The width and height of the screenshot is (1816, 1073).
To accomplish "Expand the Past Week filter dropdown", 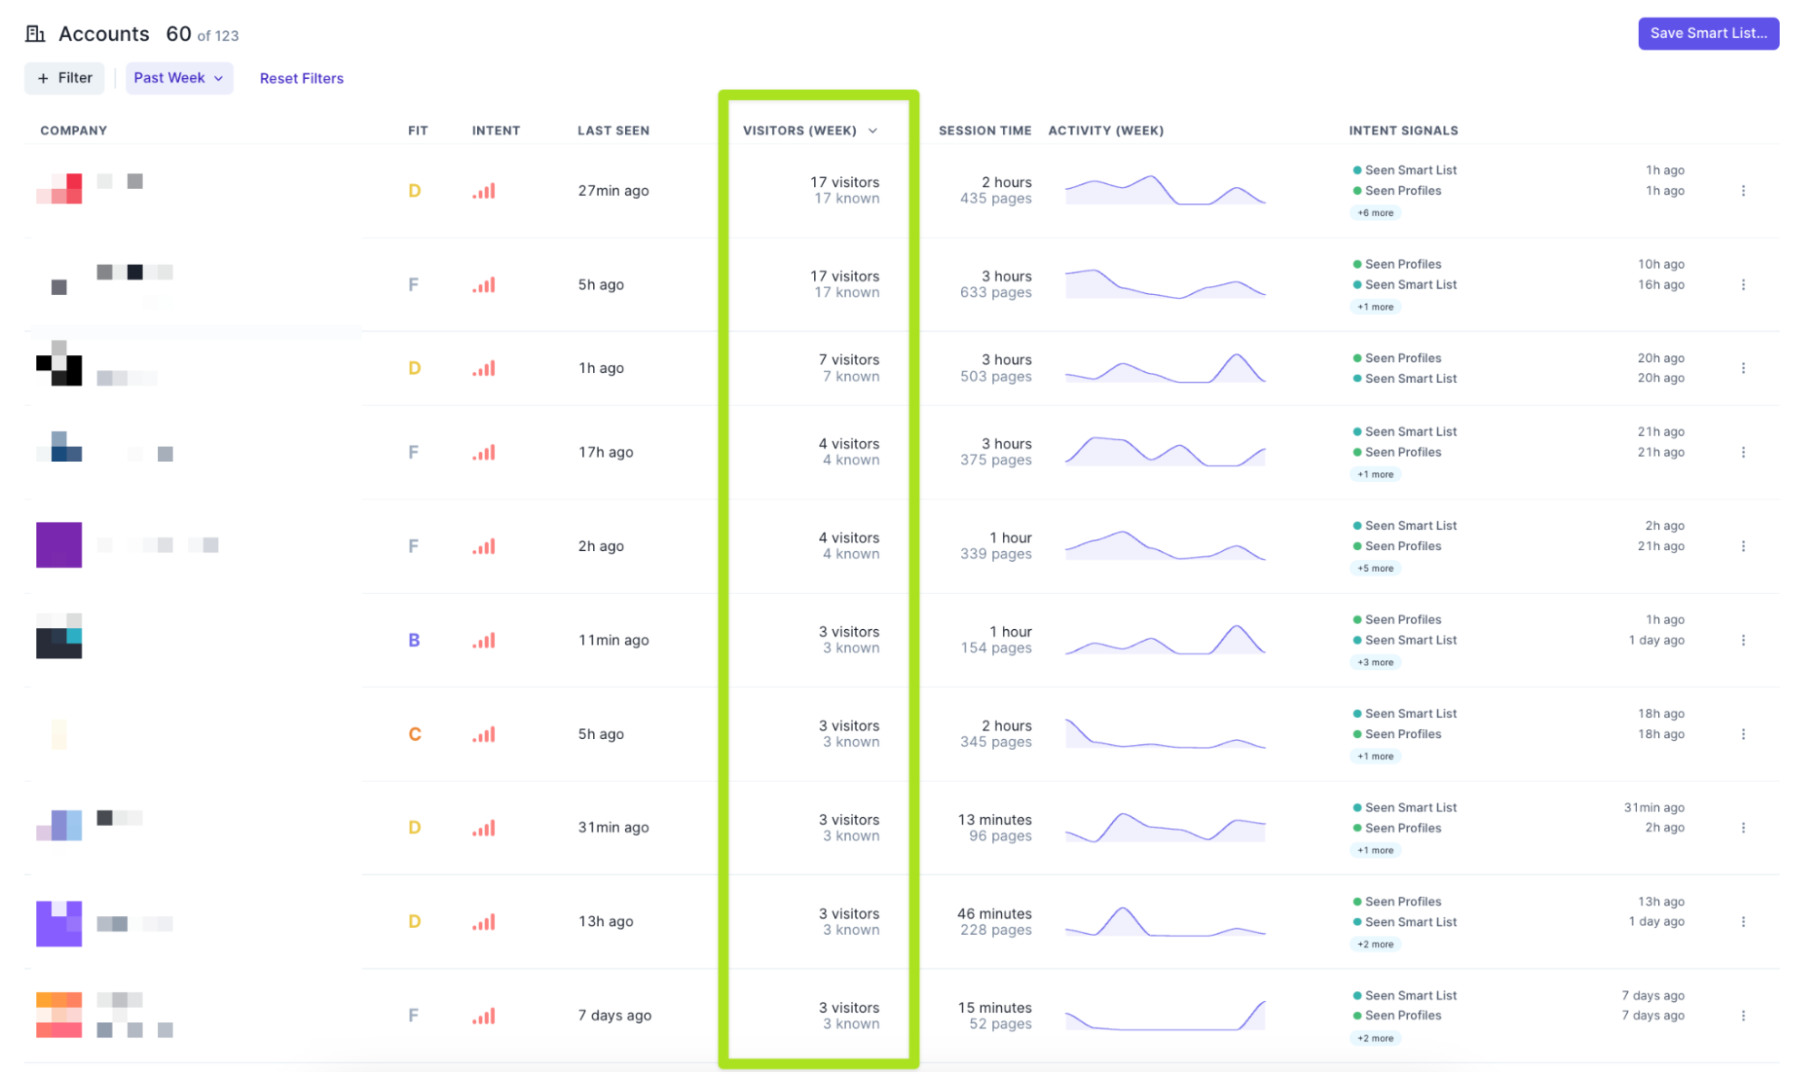I will click(178, 78).
